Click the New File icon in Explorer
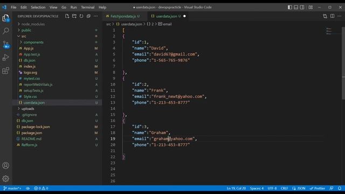345x194 pixels. (67, 16)
